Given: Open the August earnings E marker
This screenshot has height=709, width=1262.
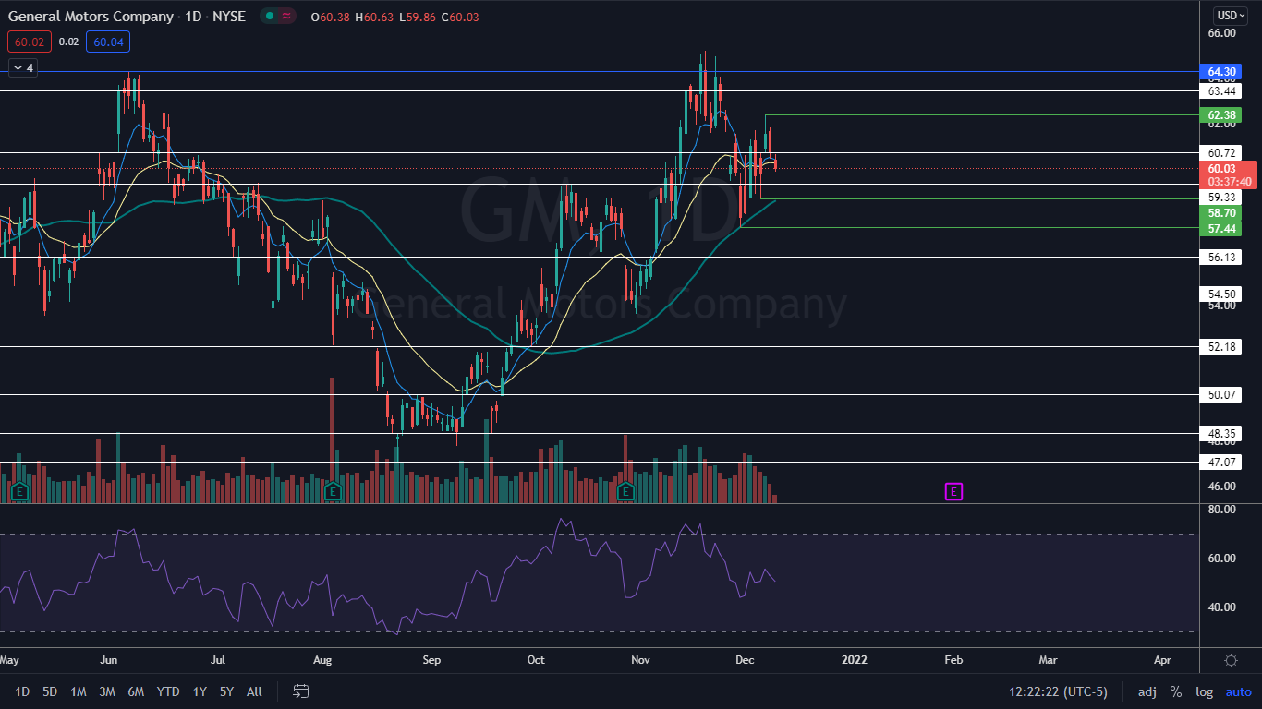Looking at the screenshot, I should click(x=333, y=491).
